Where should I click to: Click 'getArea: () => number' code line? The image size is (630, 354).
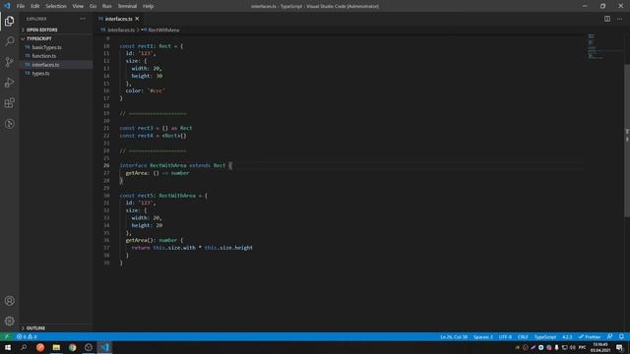(x=157, y=173)
